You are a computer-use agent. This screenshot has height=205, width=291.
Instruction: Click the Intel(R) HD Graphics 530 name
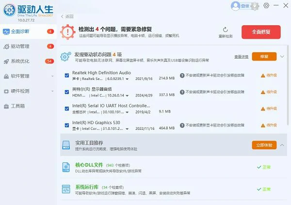point(96,123)
